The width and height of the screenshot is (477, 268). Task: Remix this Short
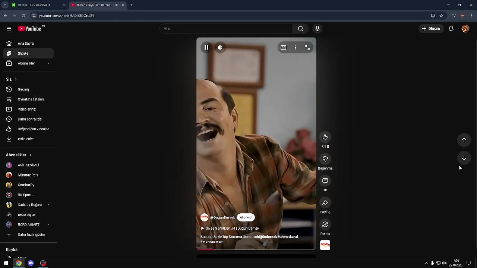325,224
